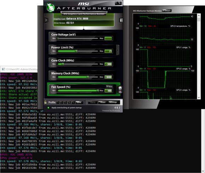The width and height of the screenshot is (205, 173).
Task: Click the version number 4.6.2
Action: click(117, 107)
